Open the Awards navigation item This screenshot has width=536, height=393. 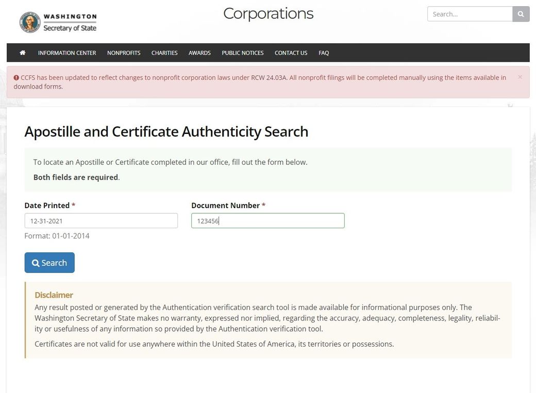(x=199, y=53)
